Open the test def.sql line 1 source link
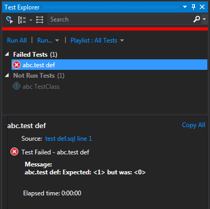The height and width of the screenshot is (209, 210). [69, 139]
